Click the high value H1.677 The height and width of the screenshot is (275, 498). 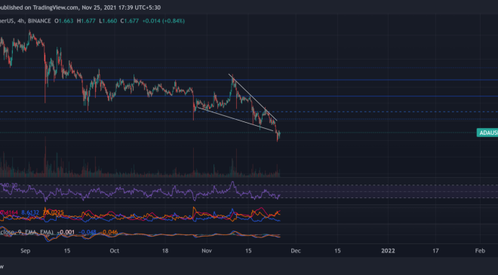click(x=86, y=21)
